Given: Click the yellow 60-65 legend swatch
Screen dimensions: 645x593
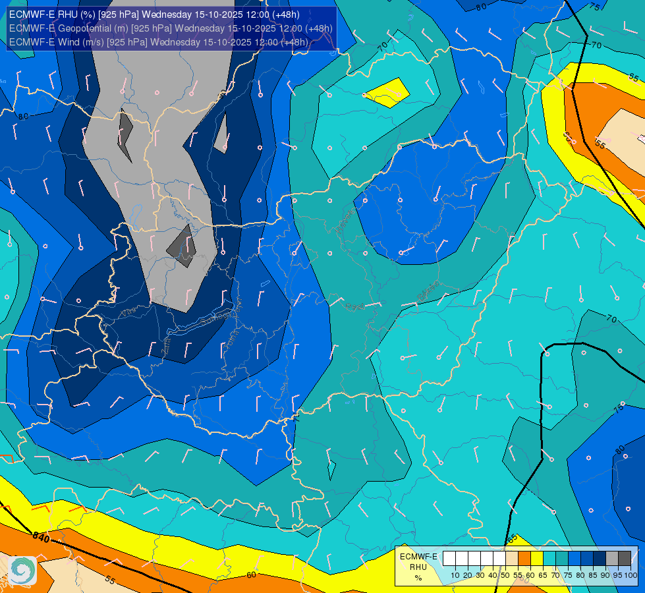Looking at the screenshot, I should [x=537, y=558].
